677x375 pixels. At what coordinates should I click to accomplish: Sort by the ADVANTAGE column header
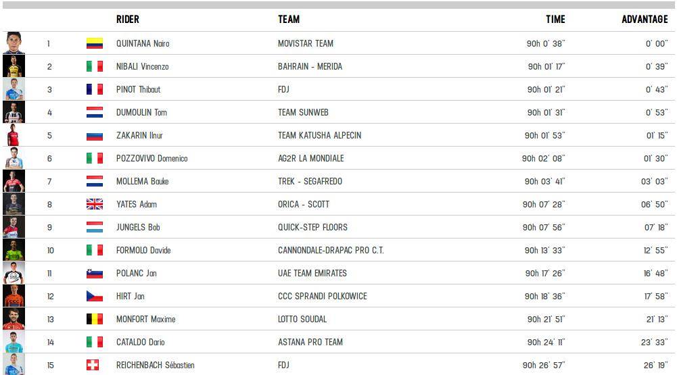point(645,20)
